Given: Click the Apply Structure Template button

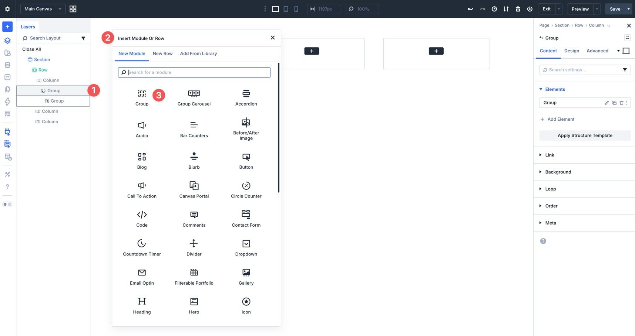Looking at the screenshot, I should click(x=585, y=135).
